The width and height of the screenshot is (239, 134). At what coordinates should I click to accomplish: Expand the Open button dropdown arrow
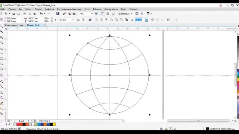[9, 14]
